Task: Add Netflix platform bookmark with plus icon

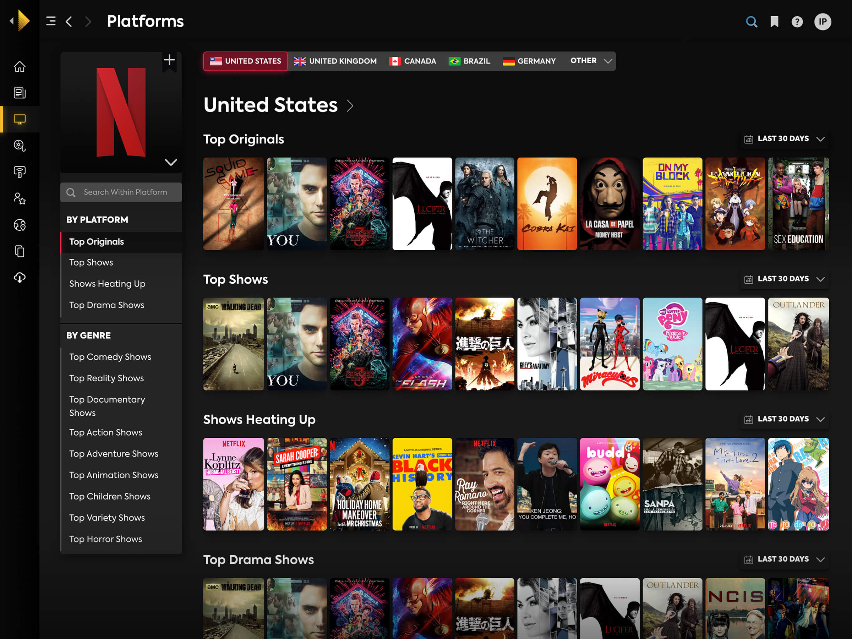Action: (169, 60)
